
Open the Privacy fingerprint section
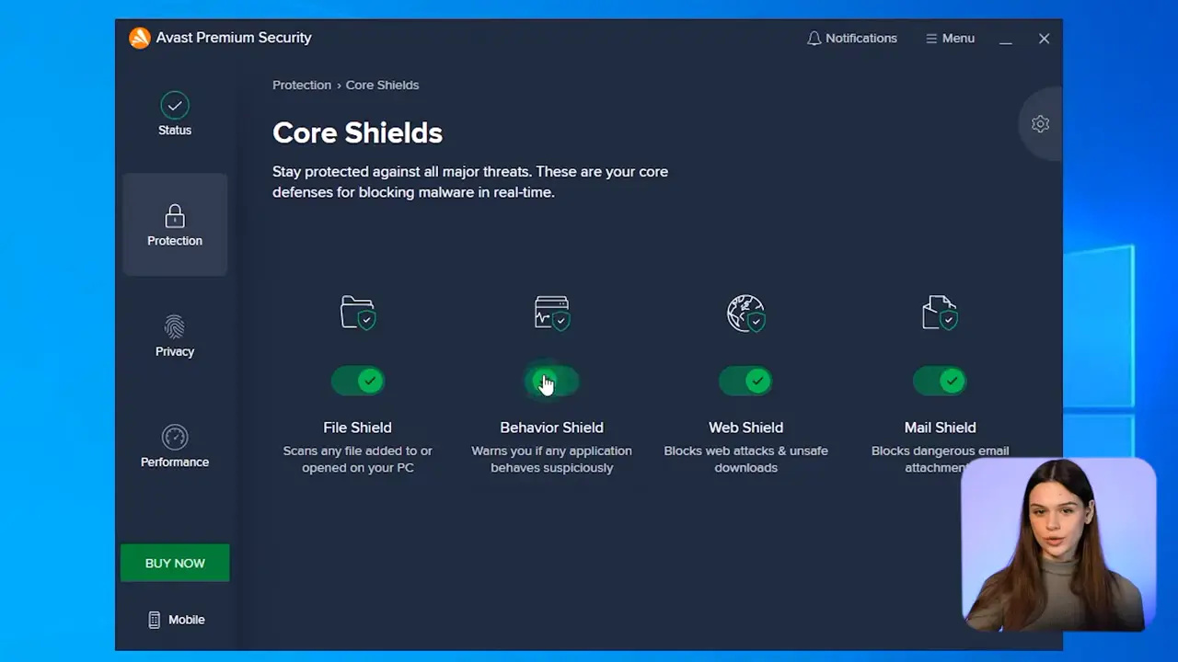point(174,336)
